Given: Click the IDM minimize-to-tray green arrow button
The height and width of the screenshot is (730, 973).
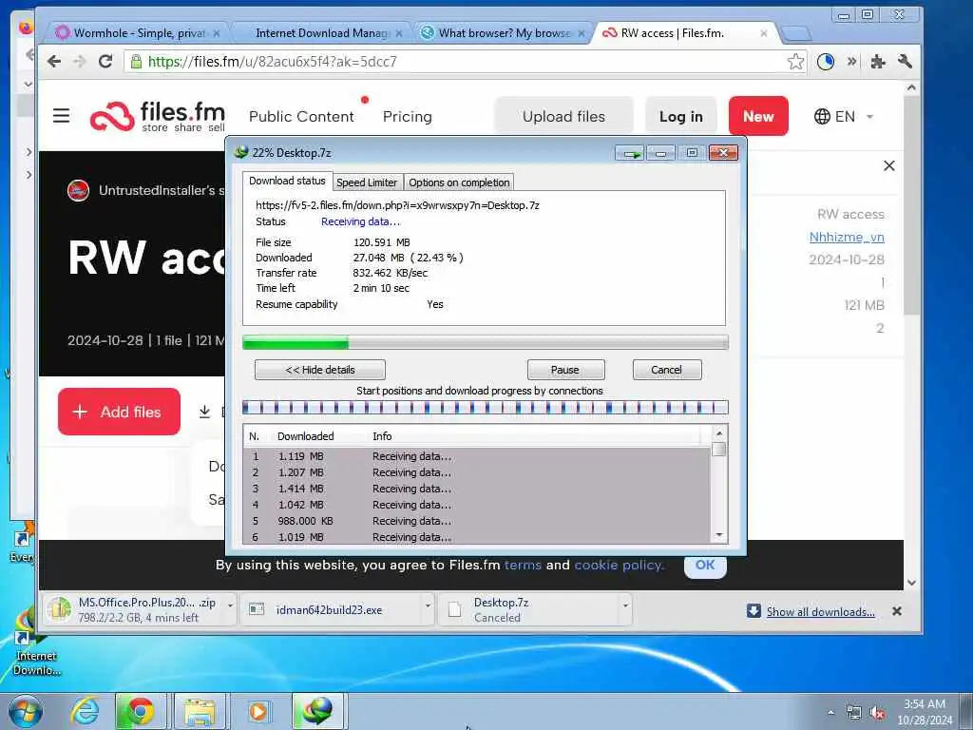Looking at the screenshot, I should point(630,153).
